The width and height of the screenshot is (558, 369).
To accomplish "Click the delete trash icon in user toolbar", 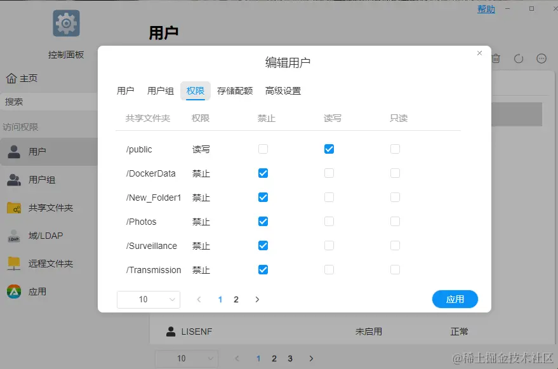I will click(x=496, y=58).
